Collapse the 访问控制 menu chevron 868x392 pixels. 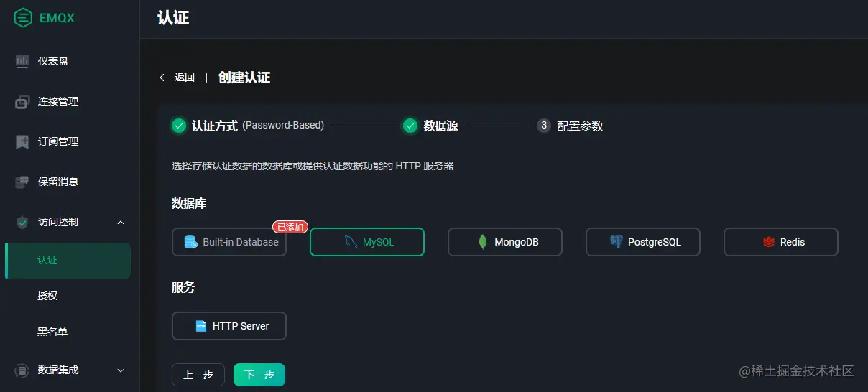tap(121, 223)
